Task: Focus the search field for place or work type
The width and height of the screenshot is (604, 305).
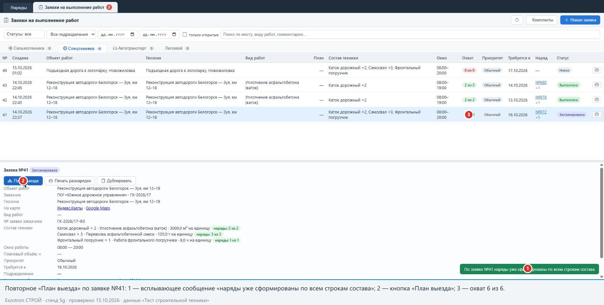Action: tap(410, 34)
